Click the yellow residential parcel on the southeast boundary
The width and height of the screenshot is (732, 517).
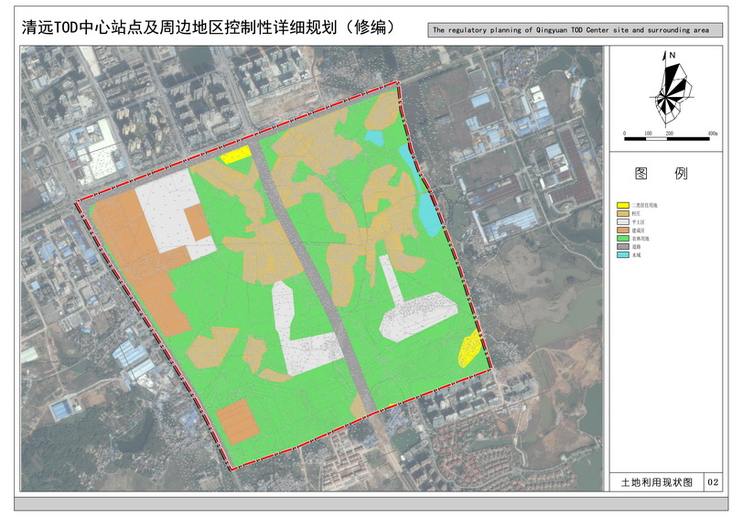(x=469, y=349)
